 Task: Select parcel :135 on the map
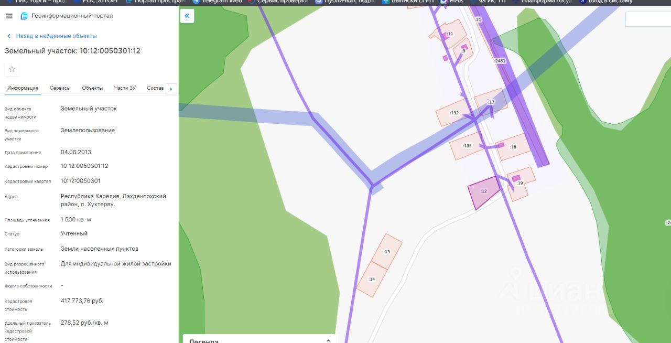pyautogui.click(x=467, y=146)
